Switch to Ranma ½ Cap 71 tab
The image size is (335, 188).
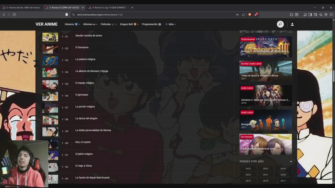coord(107,8)
